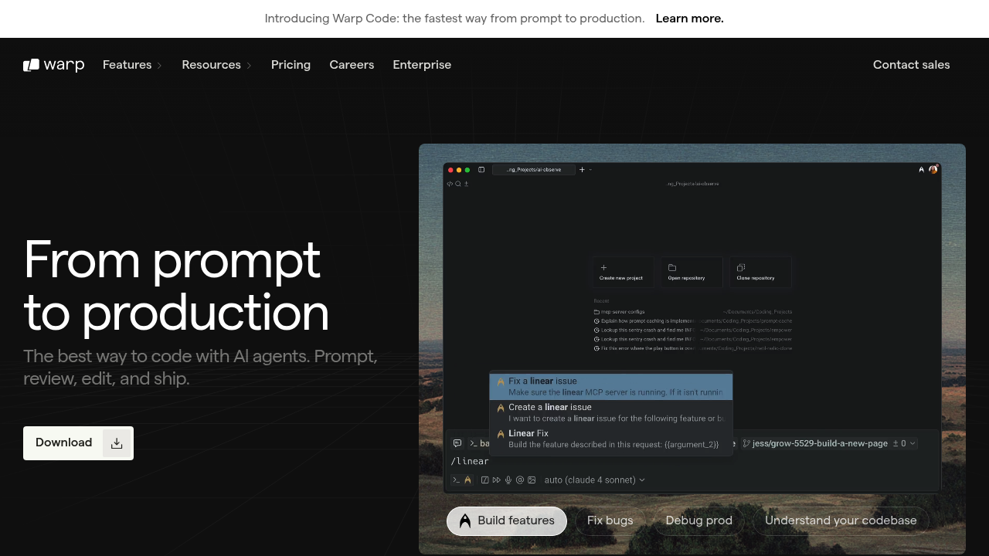Viewport: 989px width, 556px height.
Task: Click the sidebar panel icon in Warp window
Action: point(481,170)
